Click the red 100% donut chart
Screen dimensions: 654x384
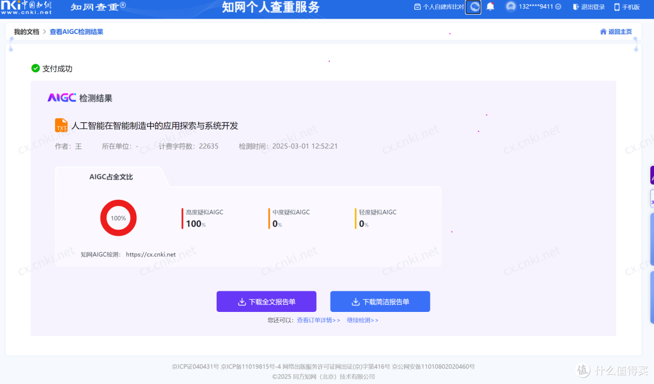[119, 218]
